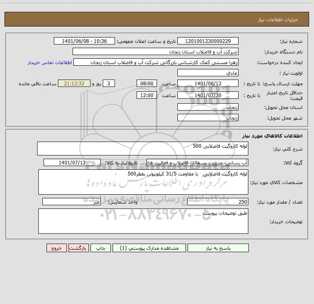
Task: Click the response deadline time 08:00
Action: point(146,83)
